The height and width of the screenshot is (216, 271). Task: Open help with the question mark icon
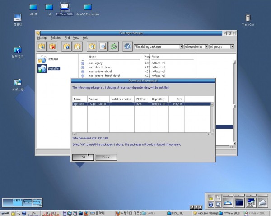point(127,46)
